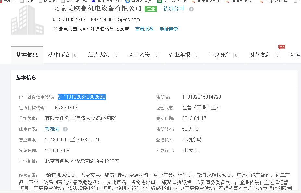Select the 企业年报 tab
Image resolution: width=301 pixels, height=193 pixels.
click(x=180, y=55)
